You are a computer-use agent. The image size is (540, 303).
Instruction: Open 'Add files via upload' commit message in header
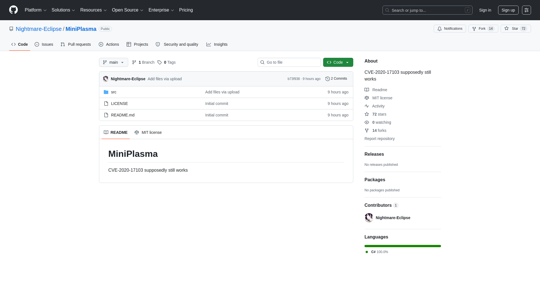(165, 79)
